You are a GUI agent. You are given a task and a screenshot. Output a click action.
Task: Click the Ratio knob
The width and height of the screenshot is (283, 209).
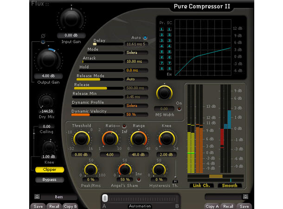pos(110,138)
